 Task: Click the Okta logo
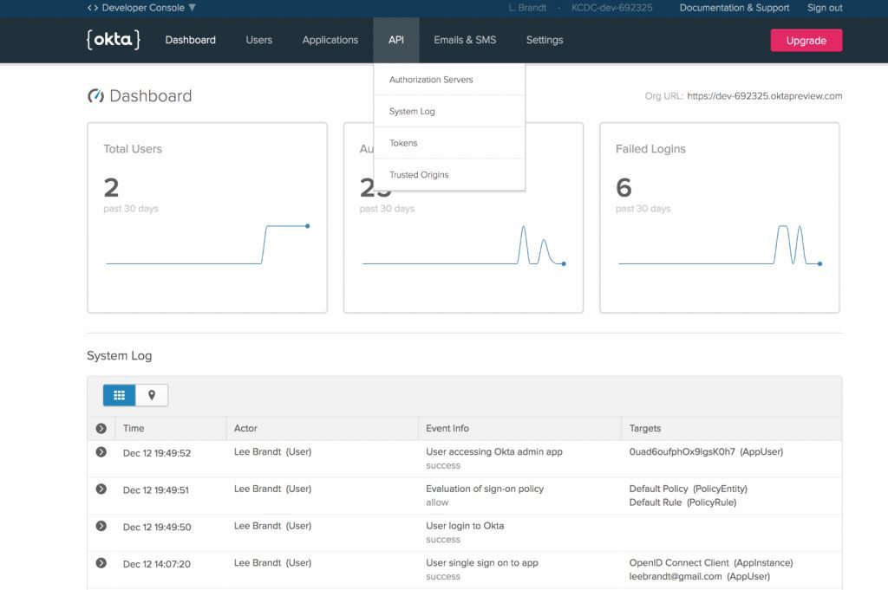[114, 40]
